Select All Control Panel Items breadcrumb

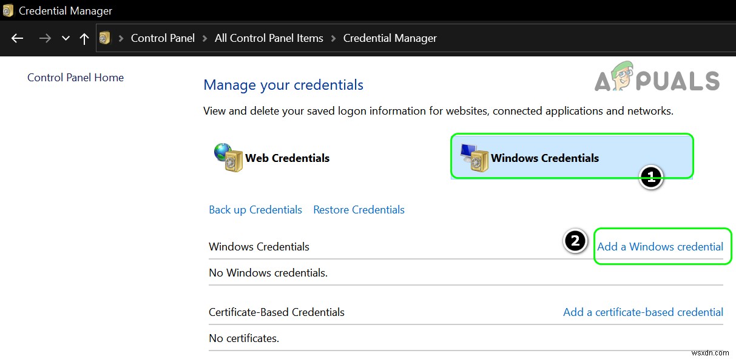tap(269, 38)
